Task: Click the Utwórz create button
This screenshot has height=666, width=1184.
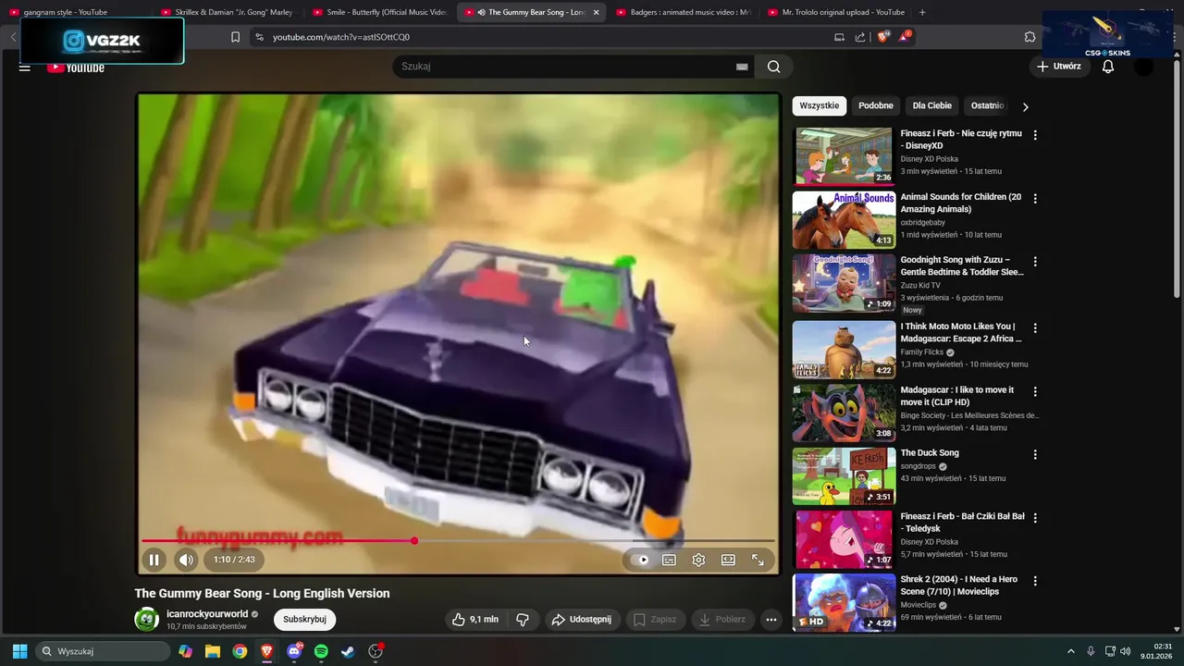Action: point(1058,67)
